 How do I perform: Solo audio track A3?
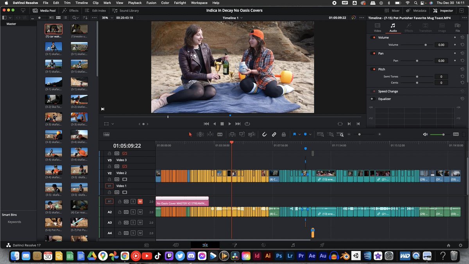point(133,223)
